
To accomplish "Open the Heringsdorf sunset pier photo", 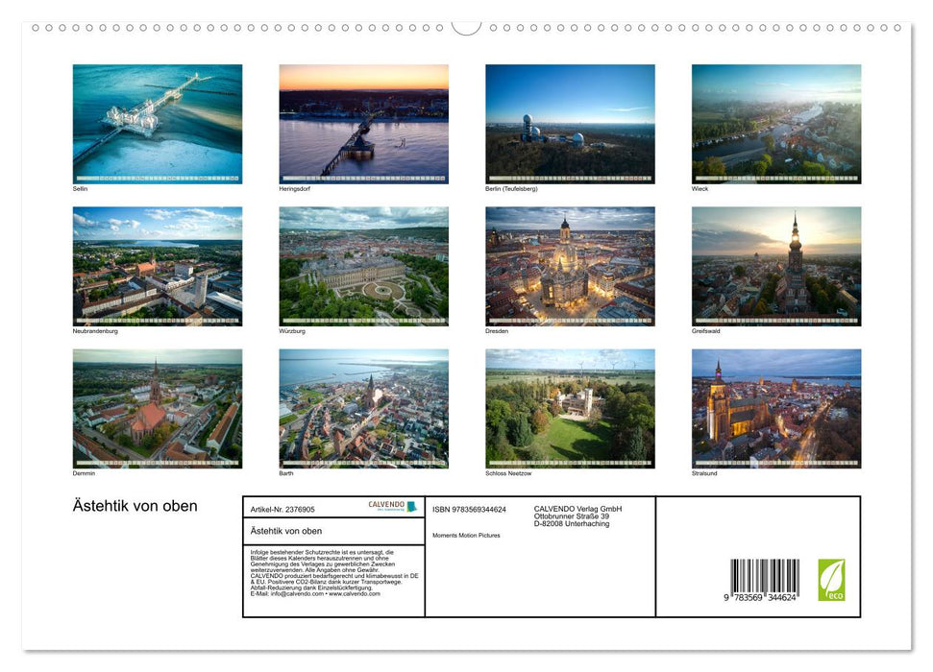I will (x=363, y=124).
